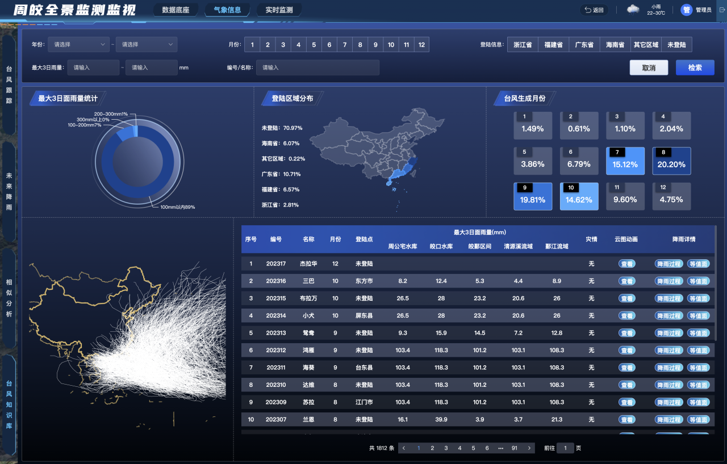This screenshot has height=464, width=727.
Task: Toggle month 7 filter button
Action: 344,45
